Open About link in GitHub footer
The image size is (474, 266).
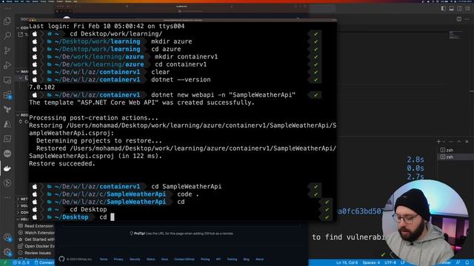click(x=259, y=259)
